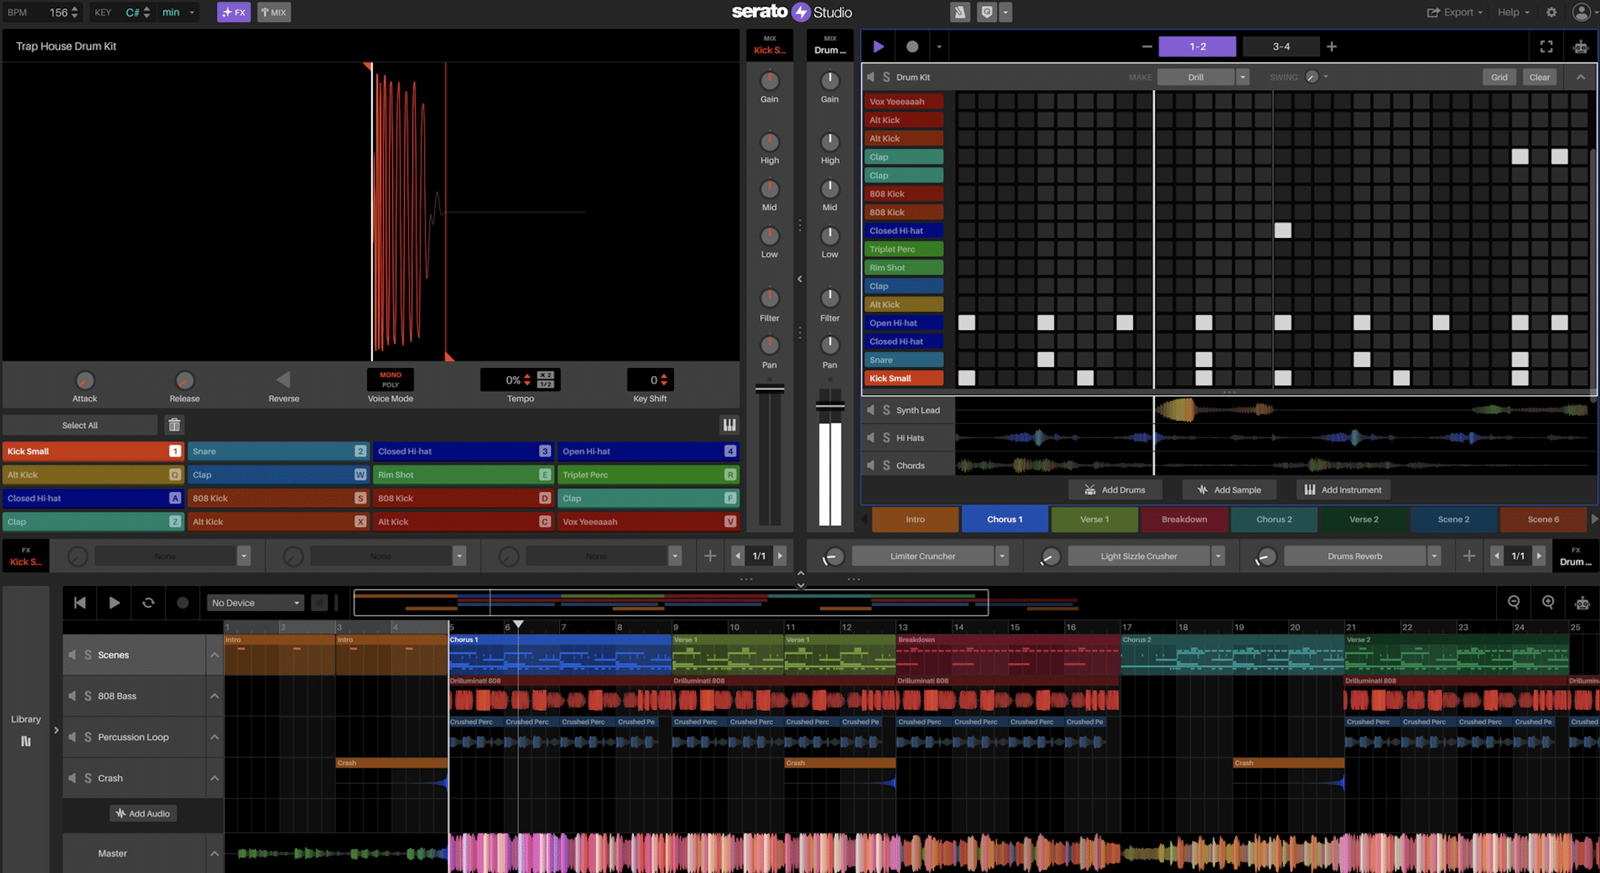The image size is (1600, 873).
Task: Open the user account icon
Action: pos(1581,13)
